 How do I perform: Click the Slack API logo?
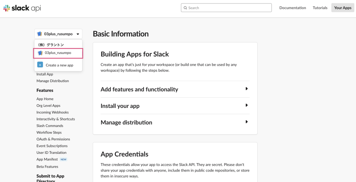pyautogui.click(x=22, y=8)
